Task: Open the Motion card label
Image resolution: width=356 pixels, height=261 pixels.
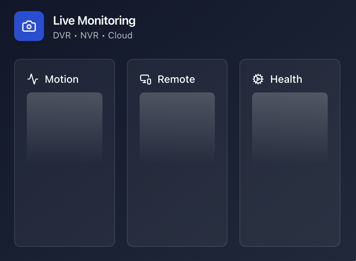Action: 62,79
